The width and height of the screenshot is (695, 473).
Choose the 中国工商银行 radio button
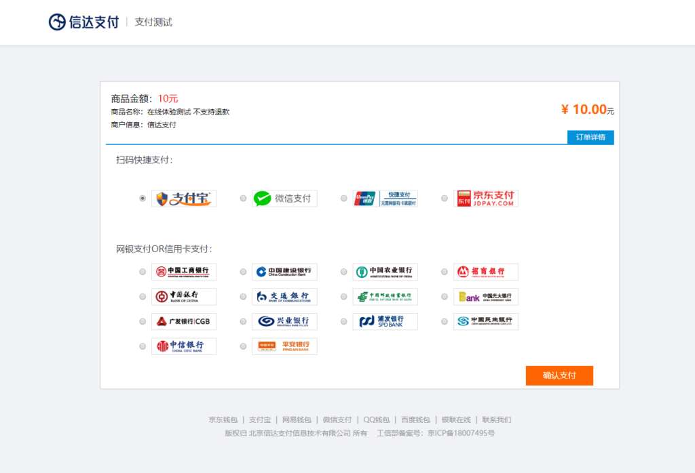pos(143,272)
